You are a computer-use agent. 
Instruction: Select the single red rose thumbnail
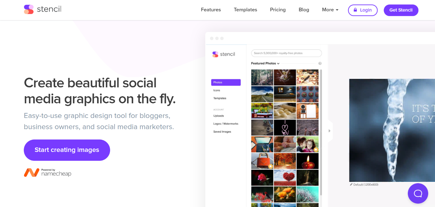[x=262, y=177]
